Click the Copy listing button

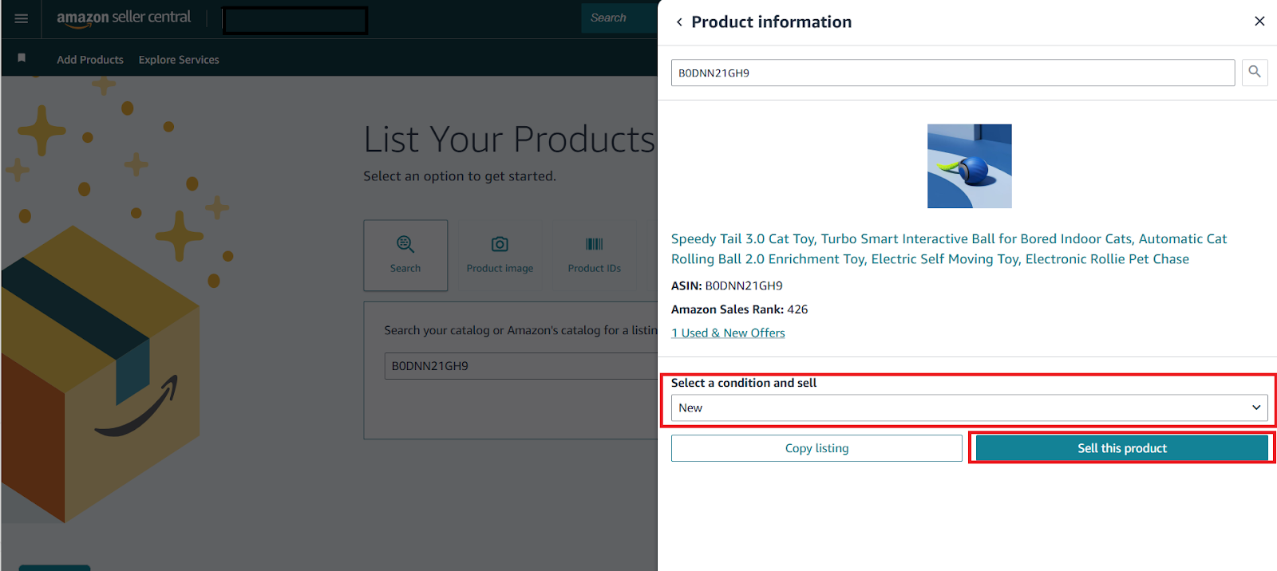(816, 448)
